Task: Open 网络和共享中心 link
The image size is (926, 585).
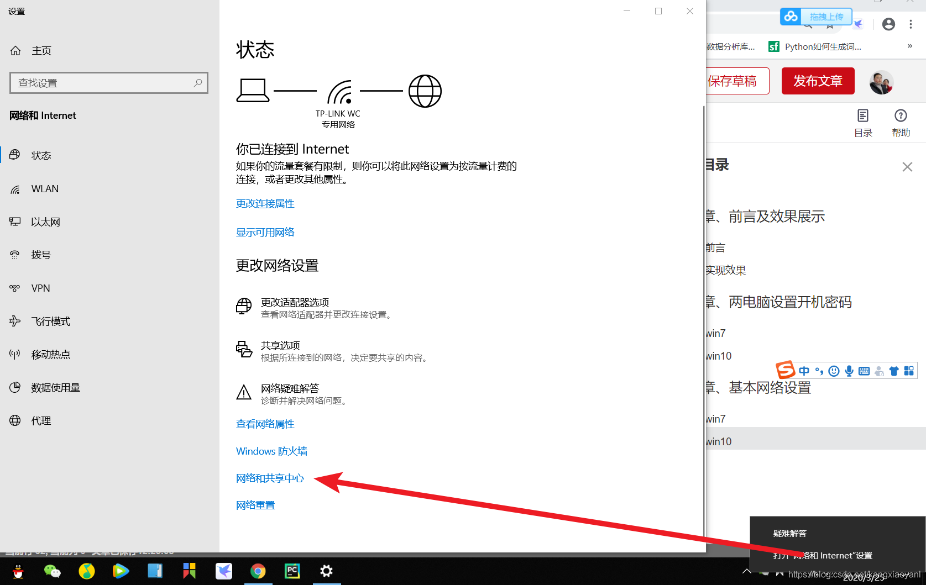Action: [270, 478]
